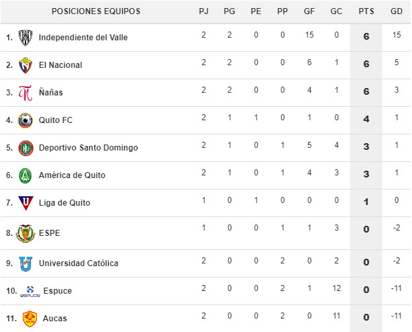This screenshot has height=332, width=412.
Task: Click the green América de Quito emblem
Action: pyautogui.click(x=25, y=175)
